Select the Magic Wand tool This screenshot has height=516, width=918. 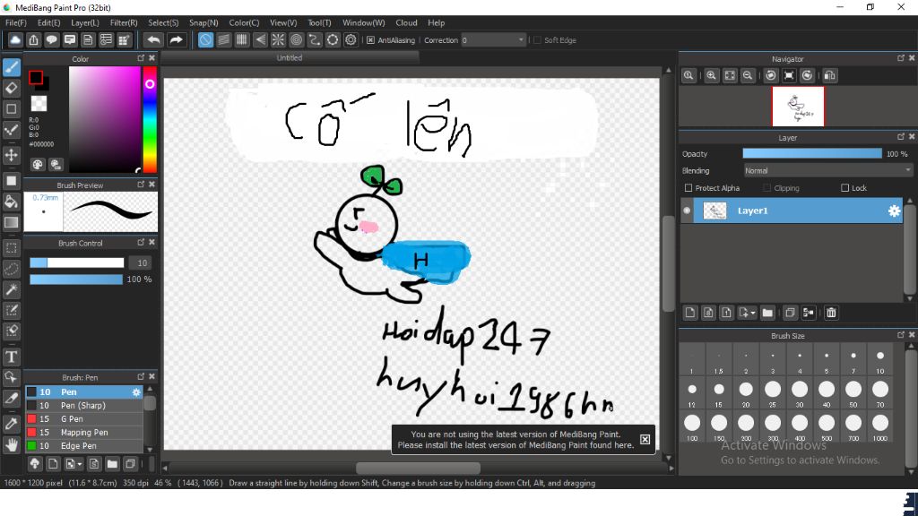point(11,289)
